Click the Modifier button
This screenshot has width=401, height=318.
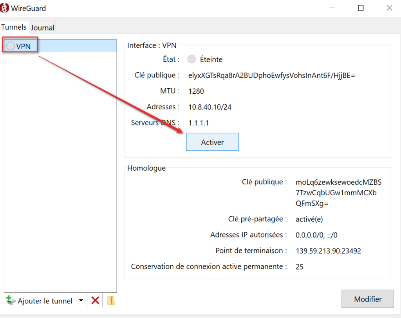[x=367, y=299]
